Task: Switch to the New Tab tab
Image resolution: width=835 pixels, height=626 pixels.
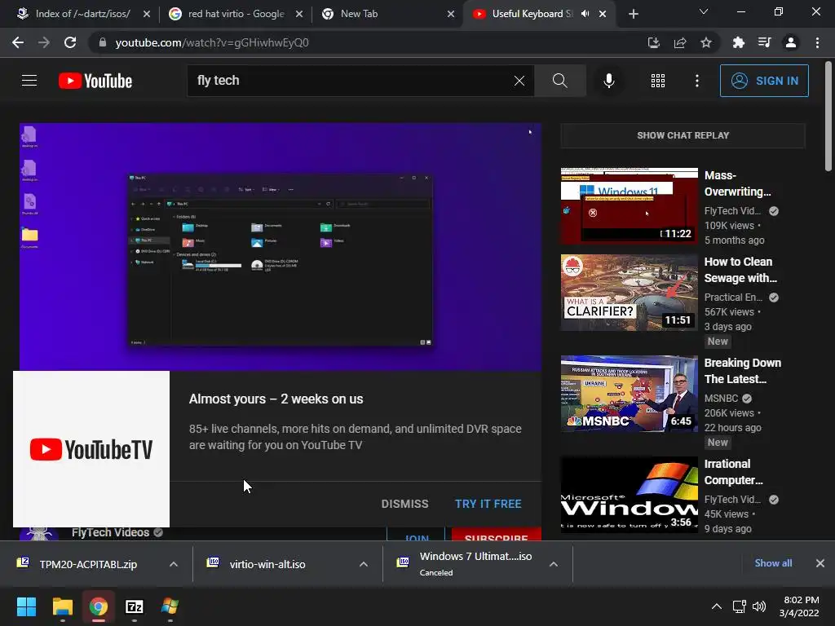Action: (x=387, y=14)
